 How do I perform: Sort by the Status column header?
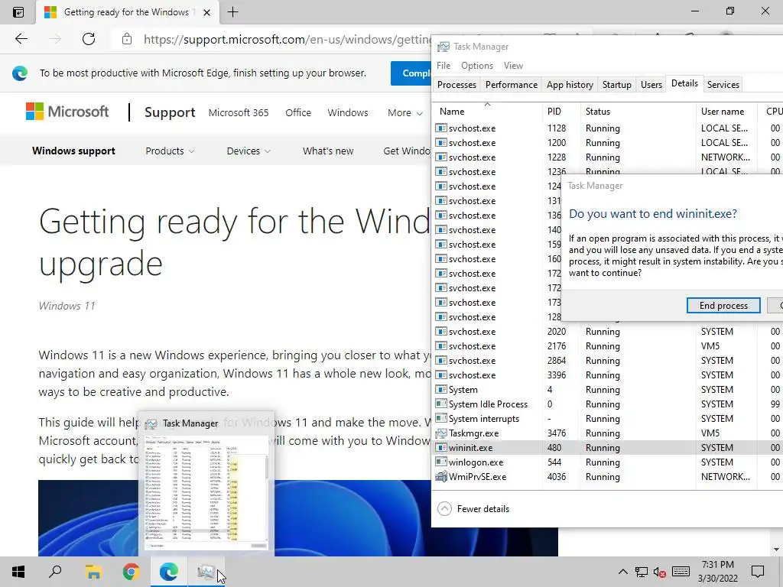(x=638, y=112)
